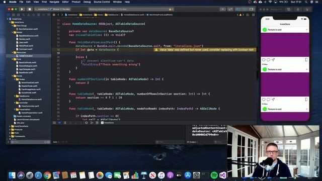Click green avatar on second post
The height and width of the screenshot is (181, 322).
[265, 69]
